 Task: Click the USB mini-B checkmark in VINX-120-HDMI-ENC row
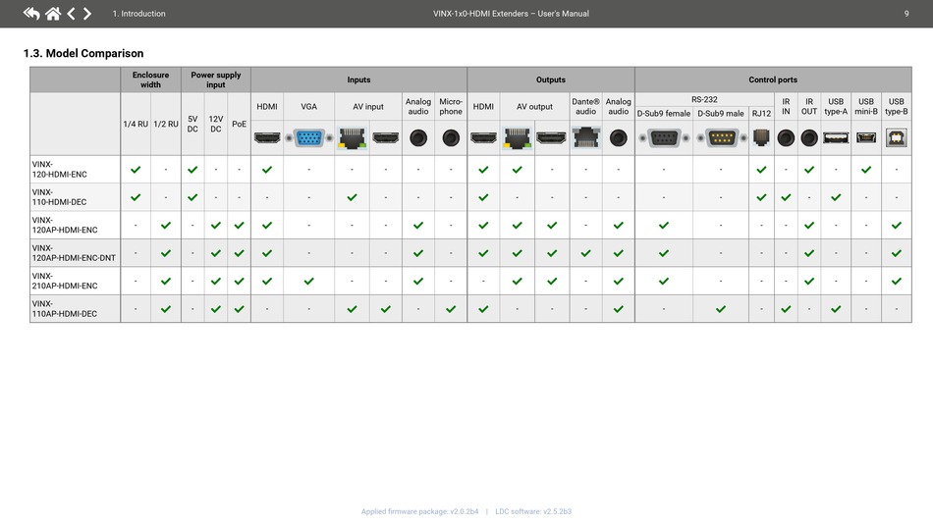pos(866,170)
